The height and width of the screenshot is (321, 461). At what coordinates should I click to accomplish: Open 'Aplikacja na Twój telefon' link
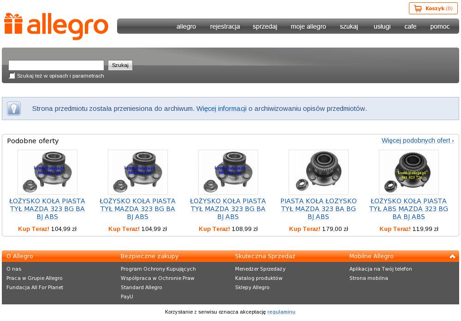tap(381, 269)
